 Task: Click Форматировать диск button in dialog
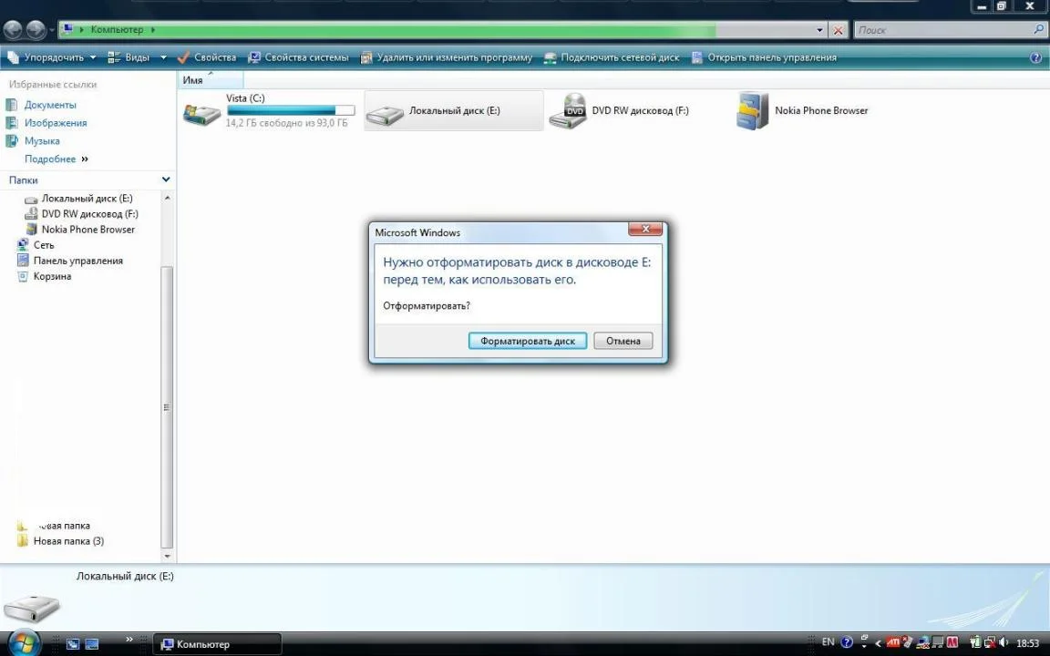coord(528,341)
